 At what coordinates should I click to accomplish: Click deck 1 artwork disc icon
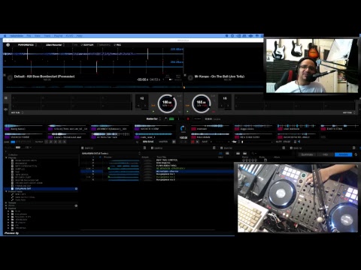click(10, 78)
